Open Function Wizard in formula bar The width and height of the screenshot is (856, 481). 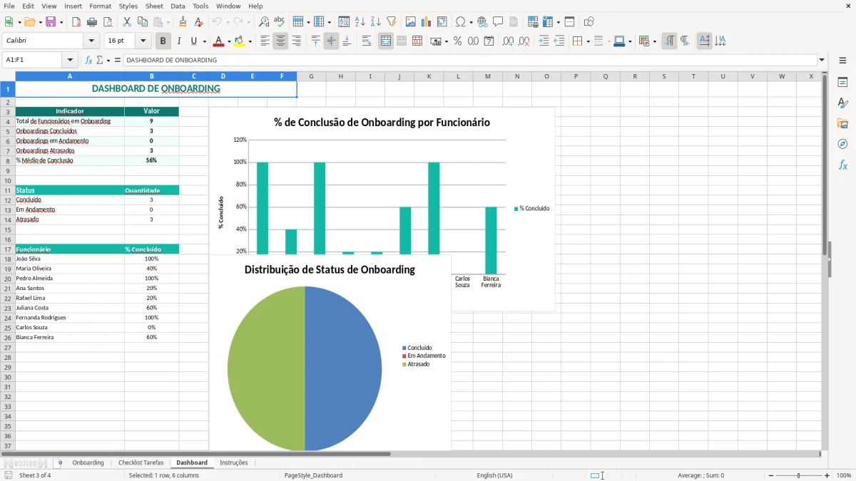tap(88, 60)
